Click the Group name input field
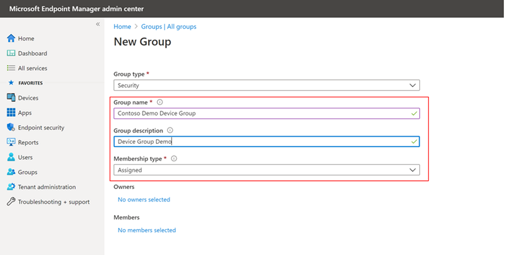 point(267,113)
